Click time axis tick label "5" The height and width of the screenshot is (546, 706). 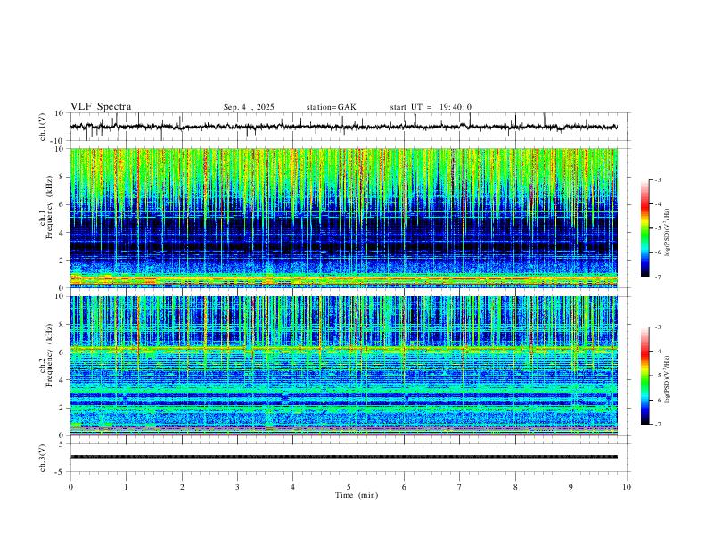[x=349, y=487]
